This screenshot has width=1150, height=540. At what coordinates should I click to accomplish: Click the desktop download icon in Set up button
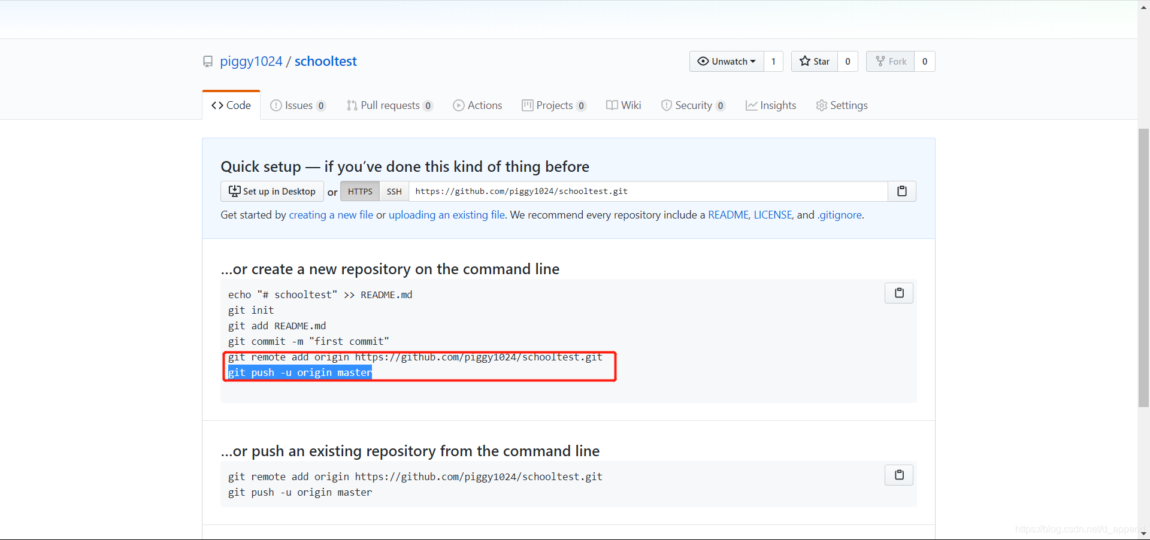click(x=235, y=191)
